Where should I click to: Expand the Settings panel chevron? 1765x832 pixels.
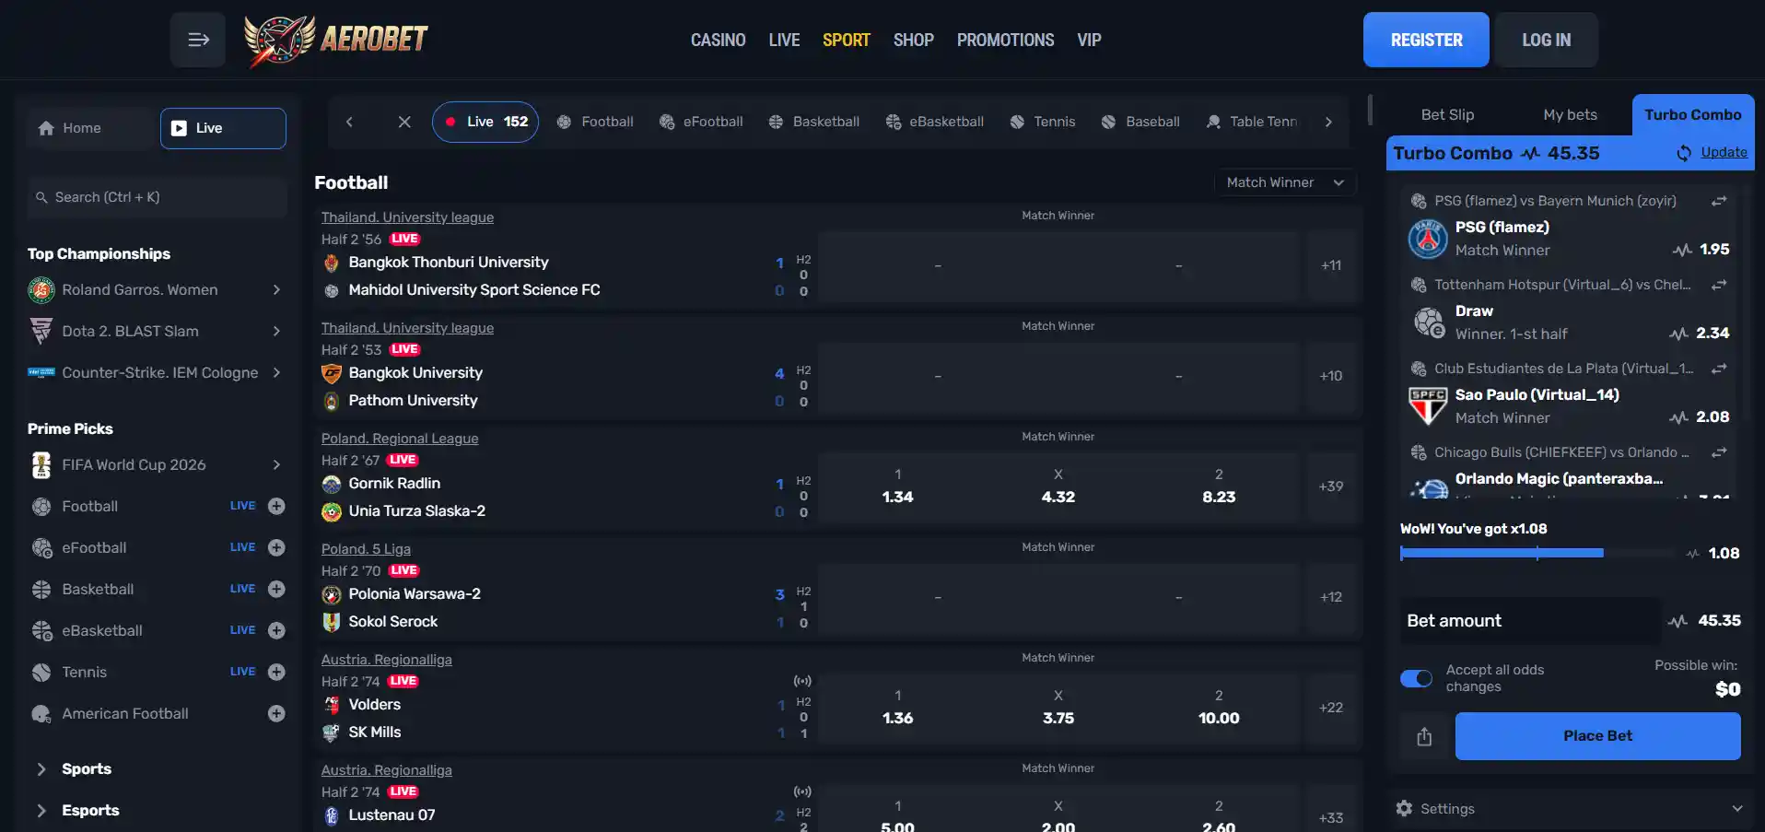pyautogui.click(x=1737, y=808)
